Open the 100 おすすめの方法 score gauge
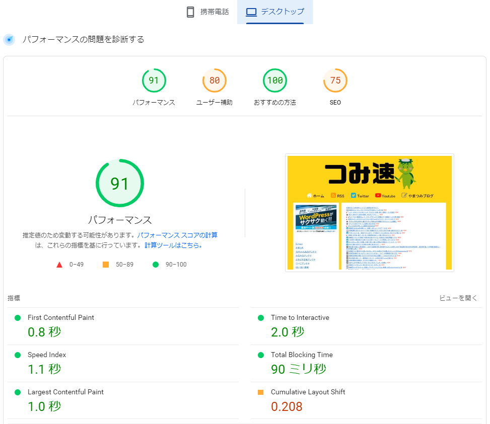The image size is (490, 424). 274,80
